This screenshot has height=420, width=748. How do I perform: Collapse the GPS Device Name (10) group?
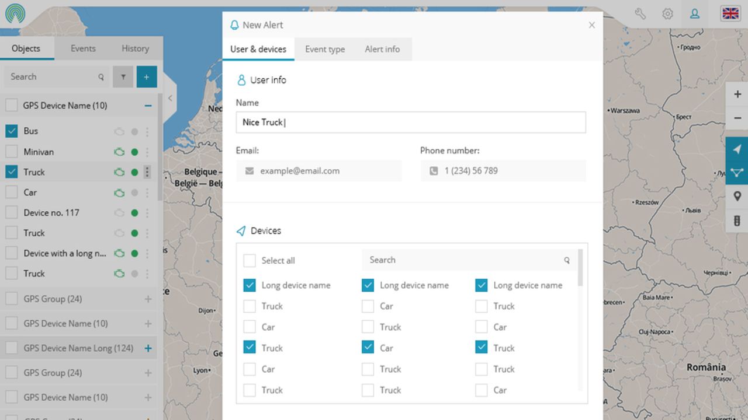148,106
